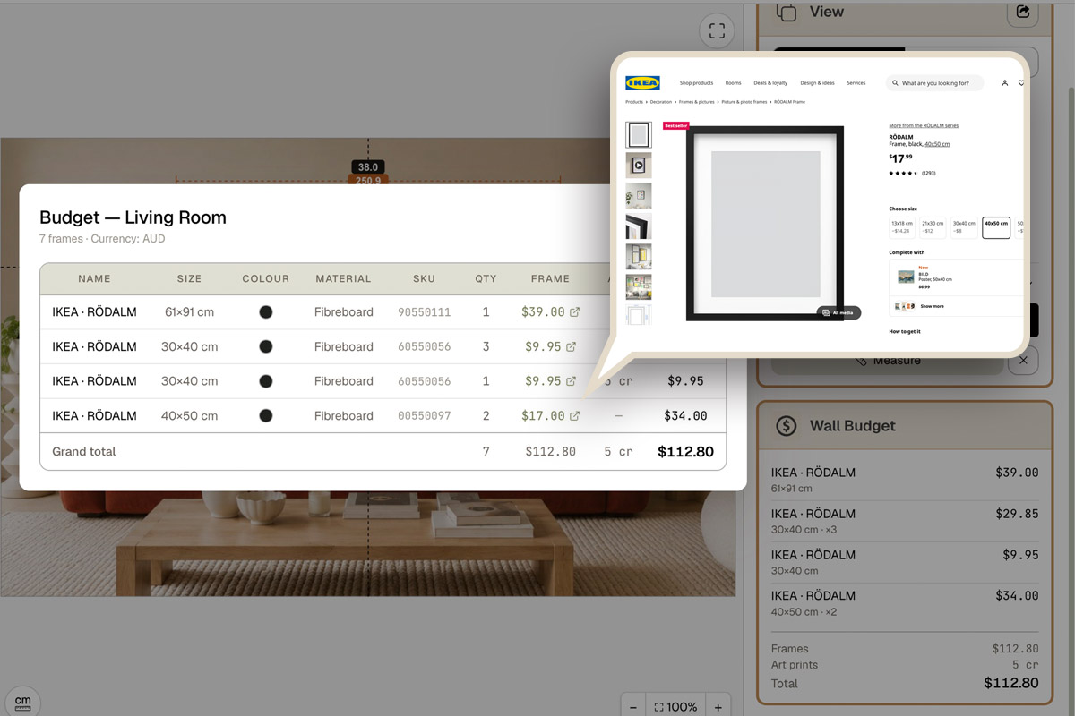
Task: Click SKU 90550111 in the table
Action: pos(425,312)
